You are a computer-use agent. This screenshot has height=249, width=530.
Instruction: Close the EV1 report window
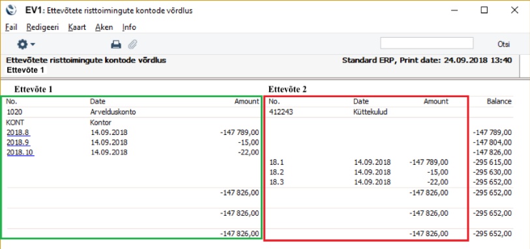[514, 10]
